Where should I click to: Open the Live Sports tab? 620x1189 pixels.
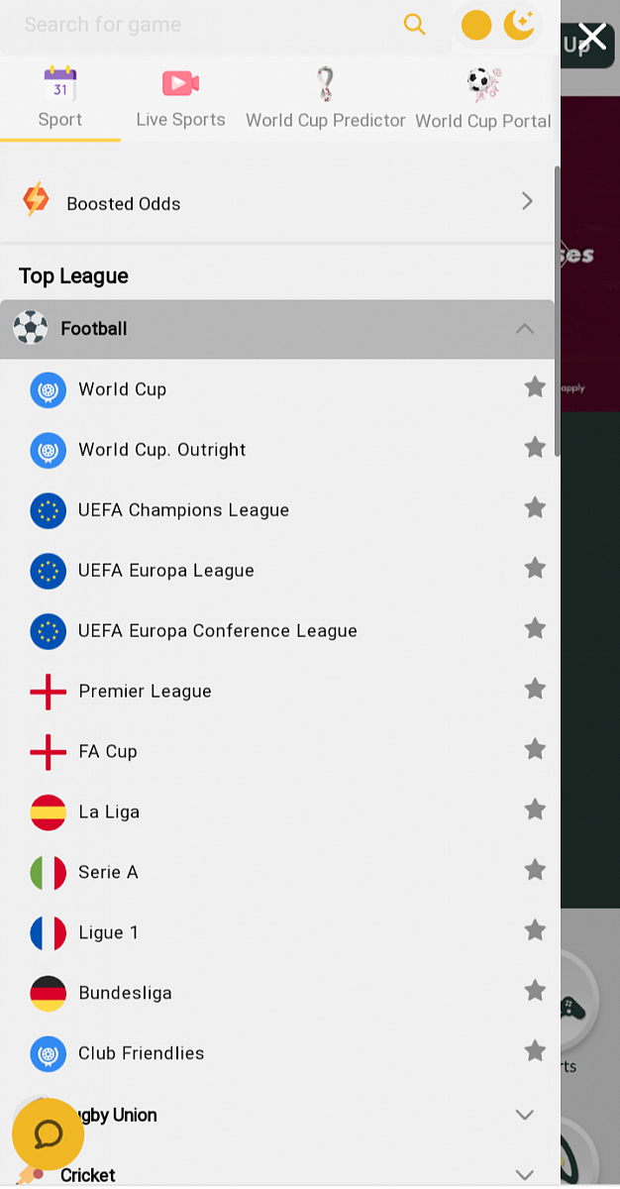click(x=180, y=99)
